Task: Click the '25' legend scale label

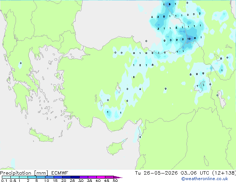Action: point(72,181)
